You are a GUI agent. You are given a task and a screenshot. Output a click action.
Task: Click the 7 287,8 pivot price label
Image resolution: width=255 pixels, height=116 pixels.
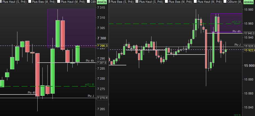click(x=102, y=63)
